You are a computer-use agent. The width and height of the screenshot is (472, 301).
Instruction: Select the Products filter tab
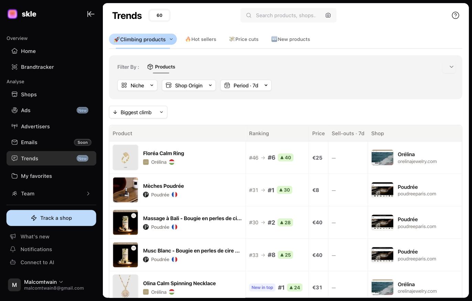point(161,67)
